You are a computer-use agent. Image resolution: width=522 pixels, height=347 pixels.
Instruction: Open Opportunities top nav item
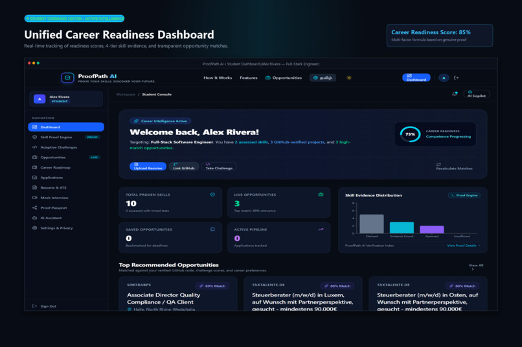[283, 78]
